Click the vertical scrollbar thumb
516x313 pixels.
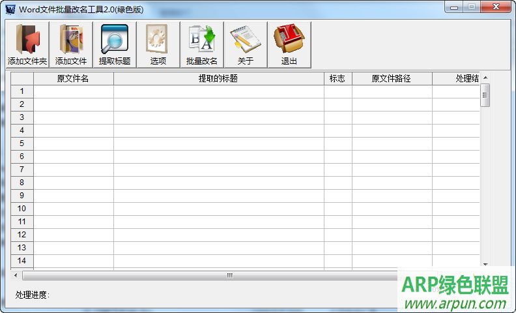pyautogui.click(x=485, y=95)
